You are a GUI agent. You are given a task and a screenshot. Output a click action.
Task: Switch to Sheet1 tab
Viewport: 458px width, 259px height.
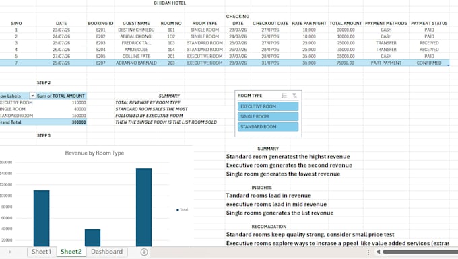(x=41, y=252)
